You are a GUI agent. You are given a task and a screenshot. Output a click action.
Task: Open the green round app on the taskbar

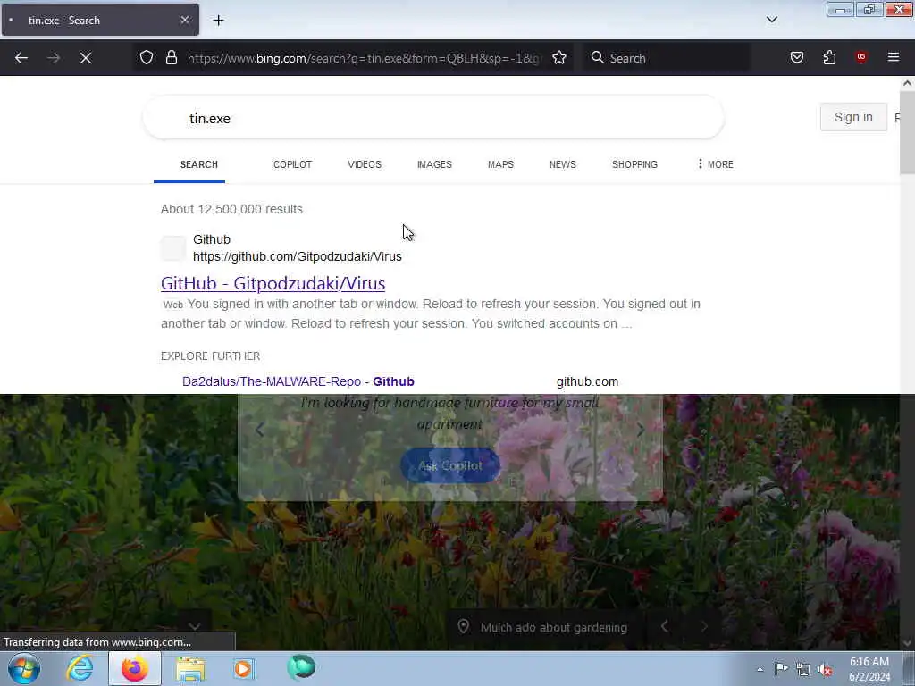point(301,667)
